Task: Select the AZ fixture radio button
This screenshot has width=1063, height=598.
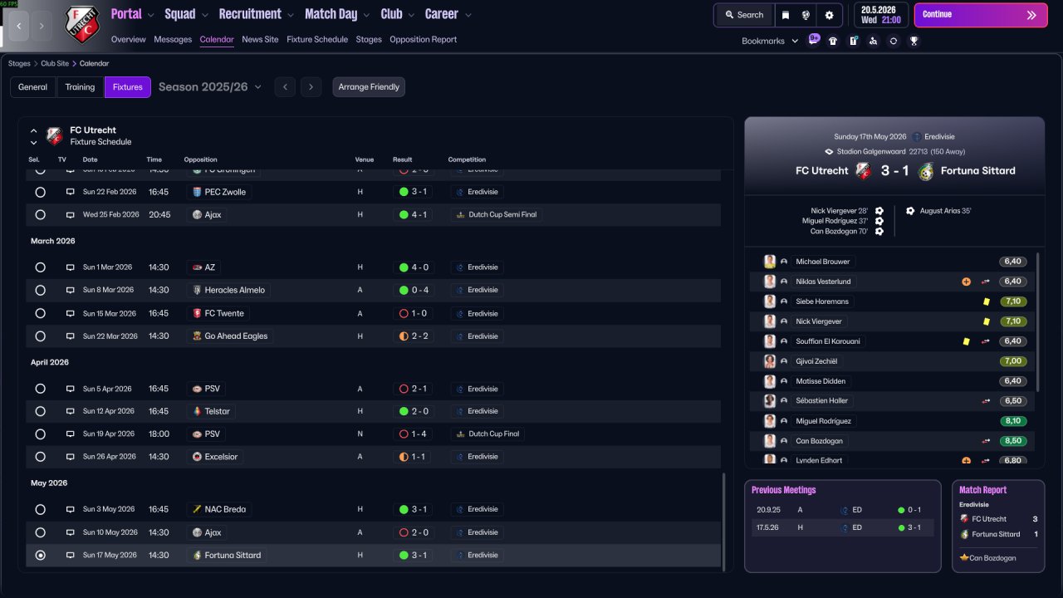Action: point(40,267)
